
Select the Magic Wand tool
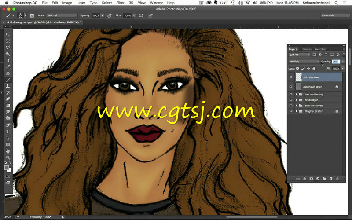click(x=8, y=54)
